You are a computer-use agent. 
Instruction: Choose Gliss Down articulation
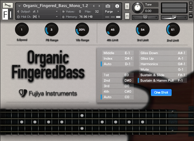163,53
